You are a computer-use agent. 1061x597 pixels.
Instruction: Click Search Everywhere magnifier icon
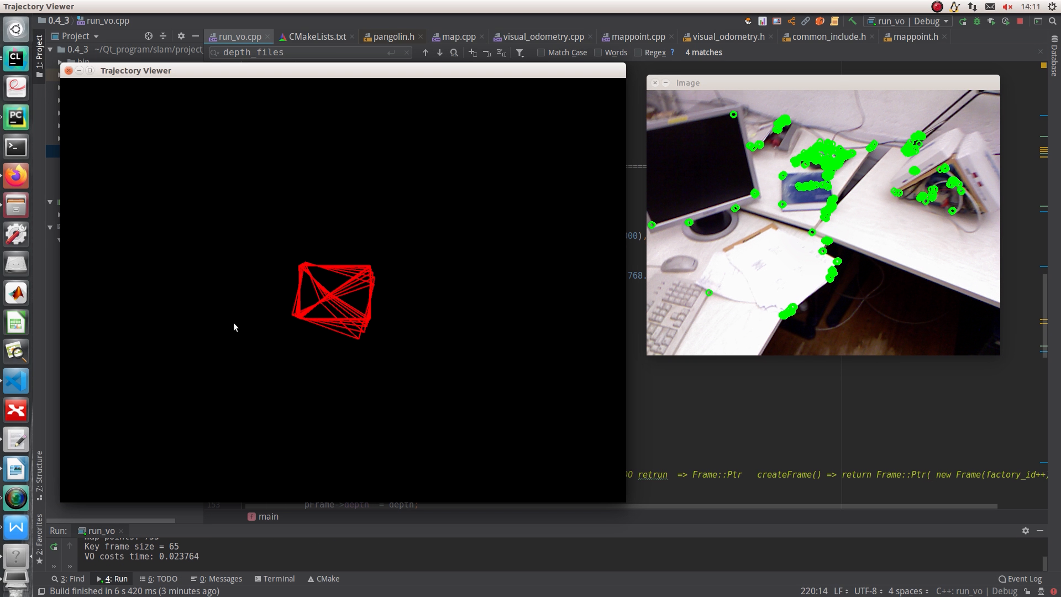click(x=1053, y=21)
